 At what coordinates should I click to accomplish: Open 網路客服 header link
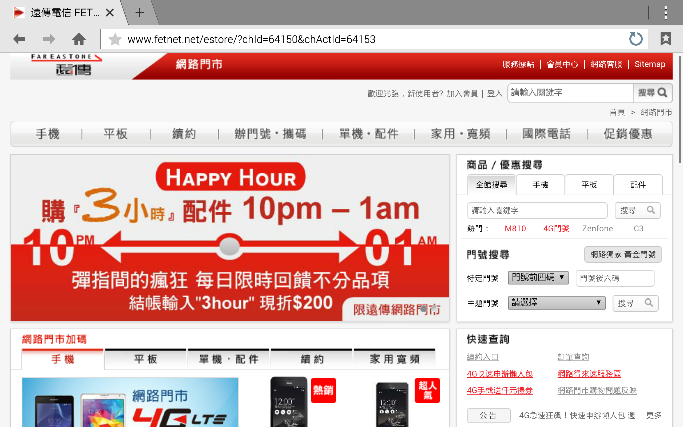pos(606,64)
